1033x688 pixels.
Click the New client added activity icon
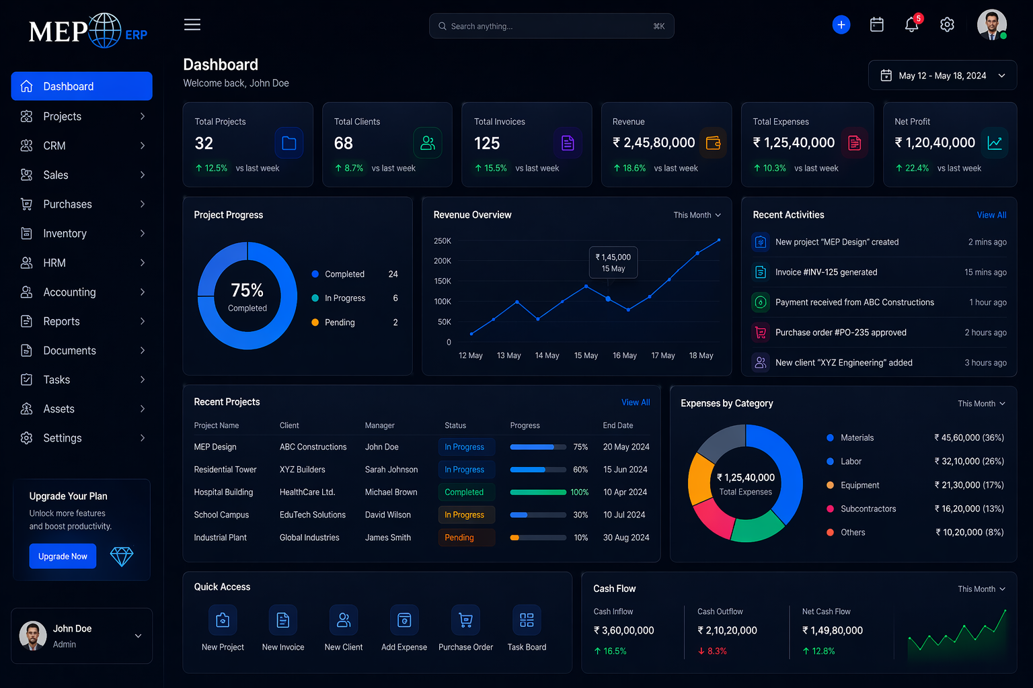(x=761, y=362)
